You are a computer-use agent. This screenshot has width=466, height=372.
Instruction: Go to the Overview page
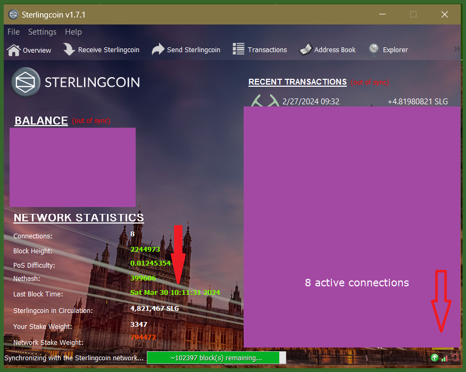[29, 50]
